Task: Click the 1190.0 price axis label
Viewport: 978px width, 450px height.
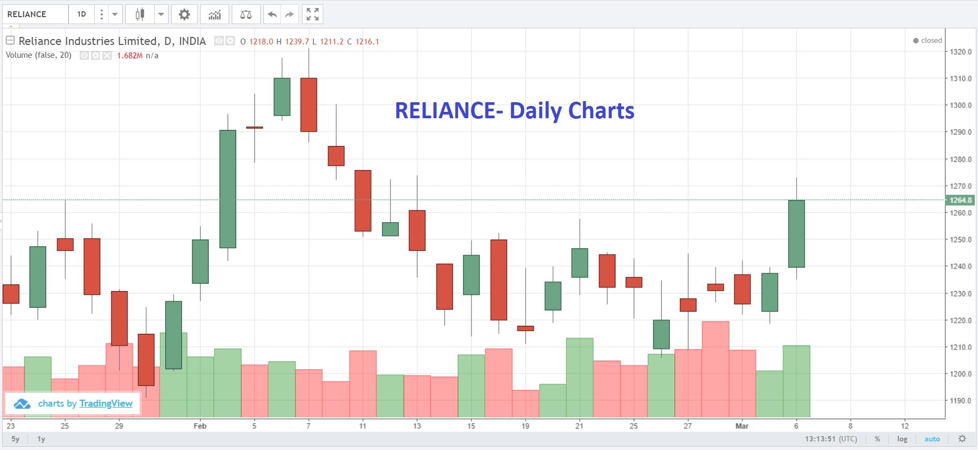Action: tap(961, 401)
